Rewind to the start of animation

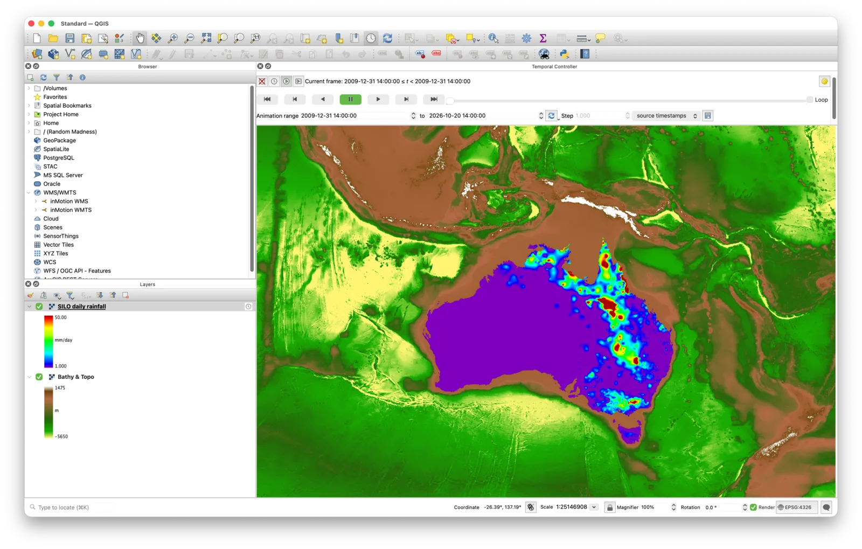[267, 99]
